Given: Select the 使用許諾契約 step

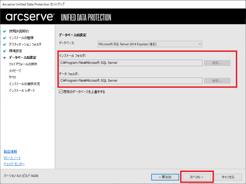Looking at the screenshot, I should click(19, 31).
